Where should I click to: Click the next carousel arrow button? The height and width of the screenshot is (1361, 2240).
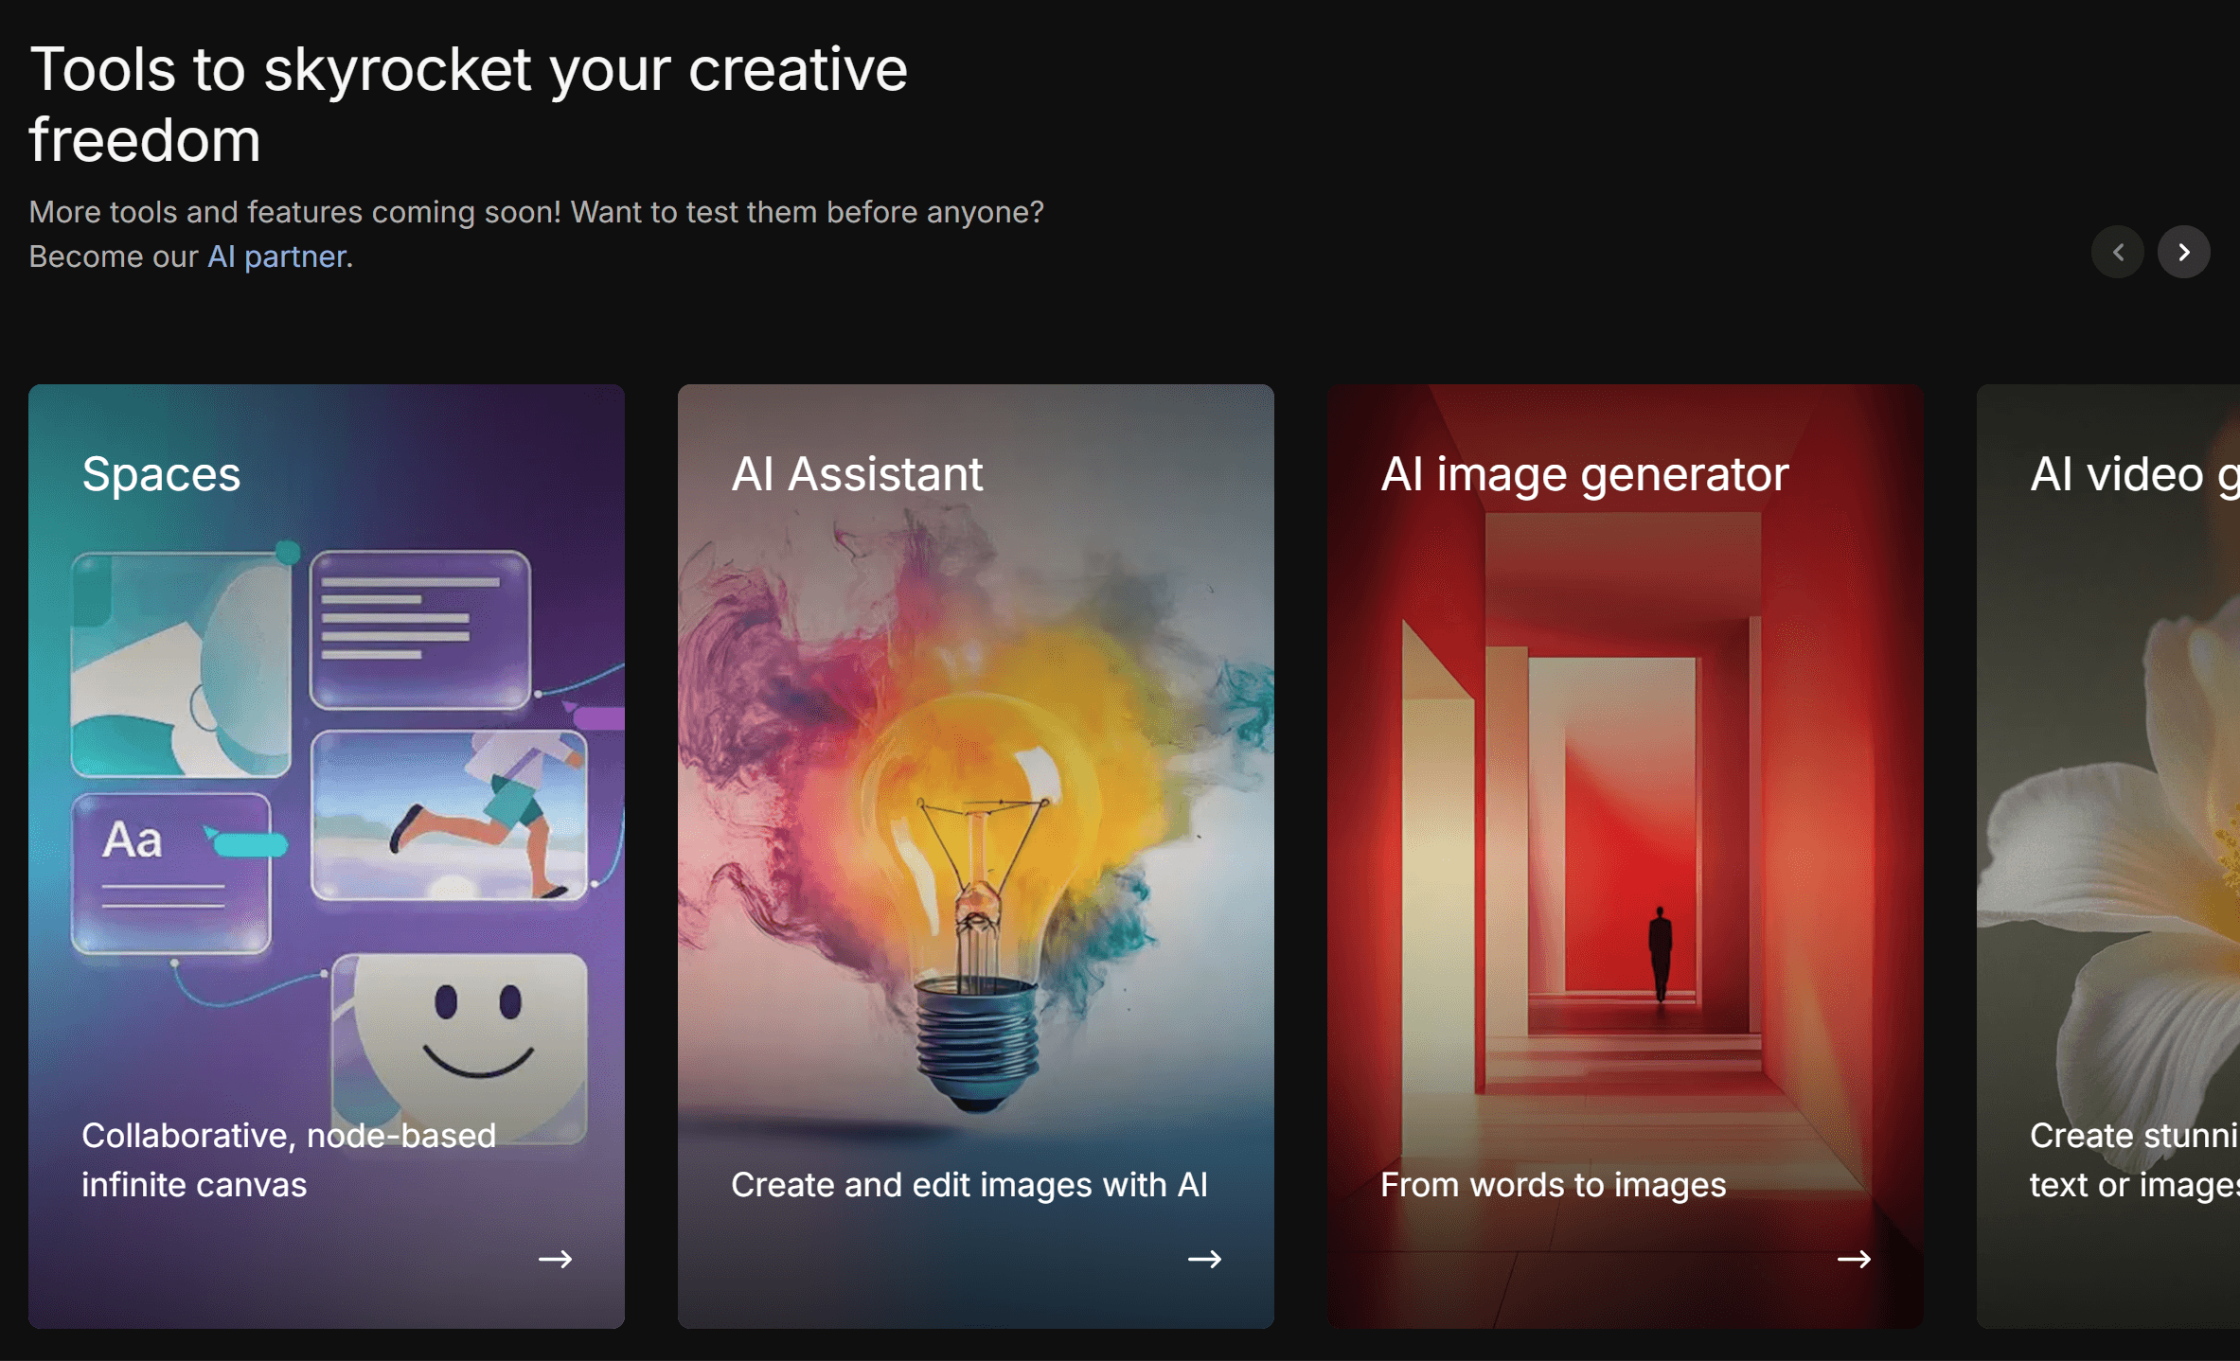point(2183,252)
